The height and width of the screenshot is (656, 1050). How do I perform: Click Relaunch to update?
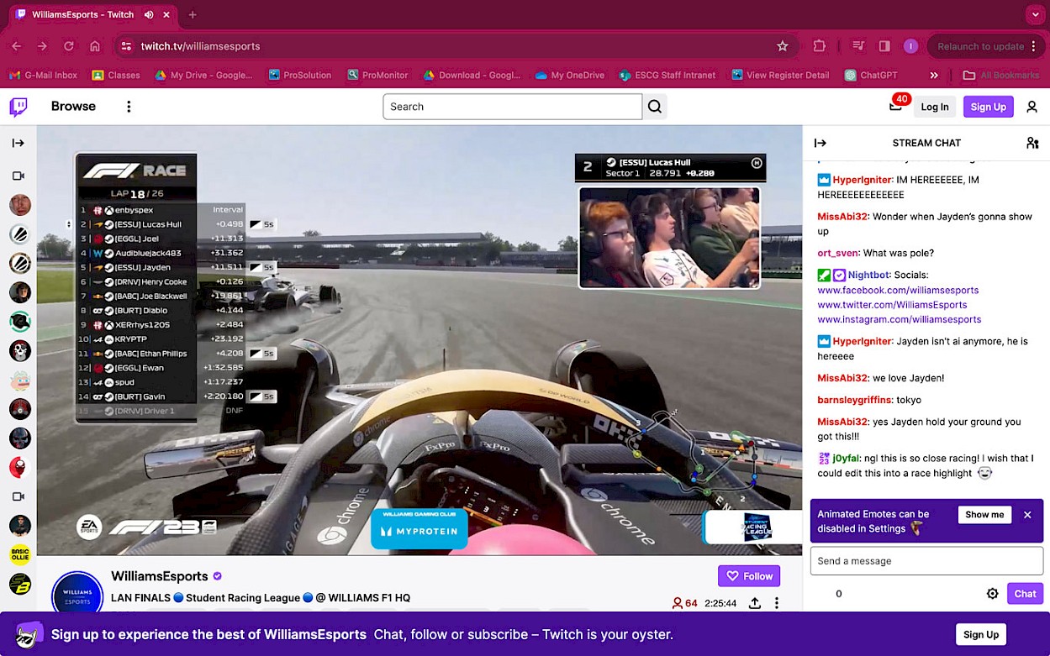pos(980,46)
